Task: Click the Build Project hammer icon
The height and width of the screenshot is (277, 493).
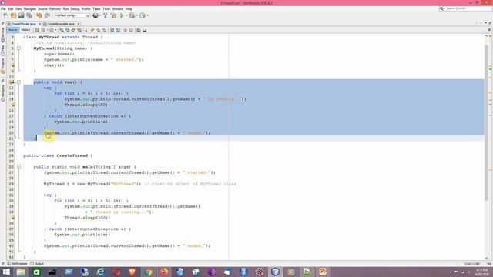Action: pos(106,15)
